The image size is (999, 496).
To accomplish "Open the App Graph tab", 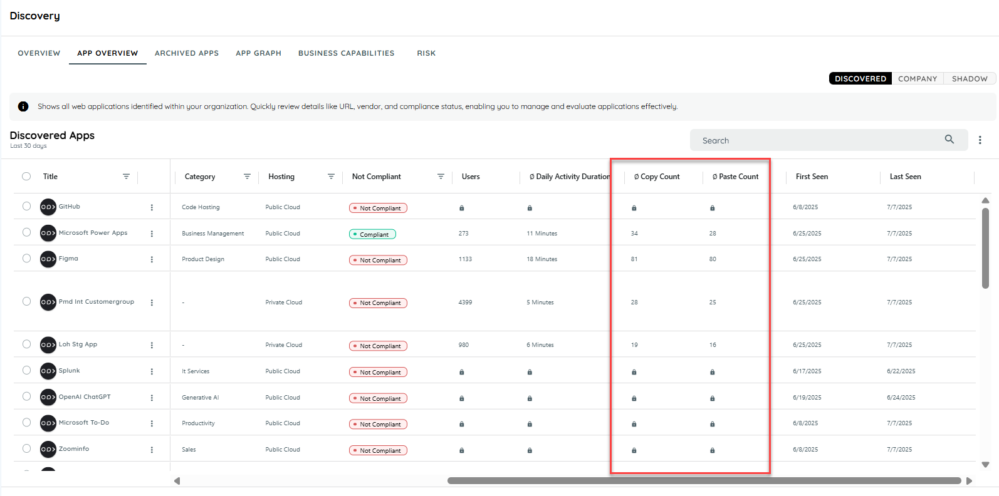I will 258,53.
